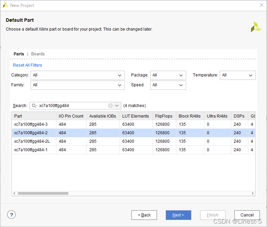Sort by the Block RAMs column header
267x227 pixels.
coord(190,116)
